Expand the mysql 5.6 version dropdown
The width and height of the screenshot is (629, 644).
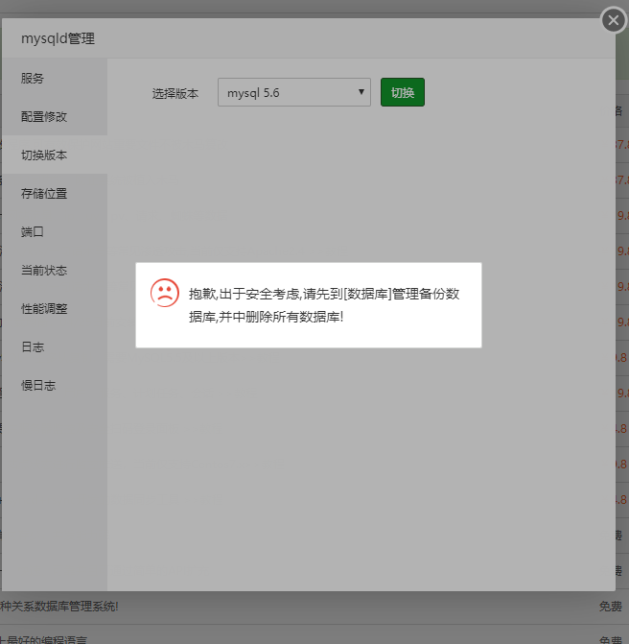pos(294,92)
